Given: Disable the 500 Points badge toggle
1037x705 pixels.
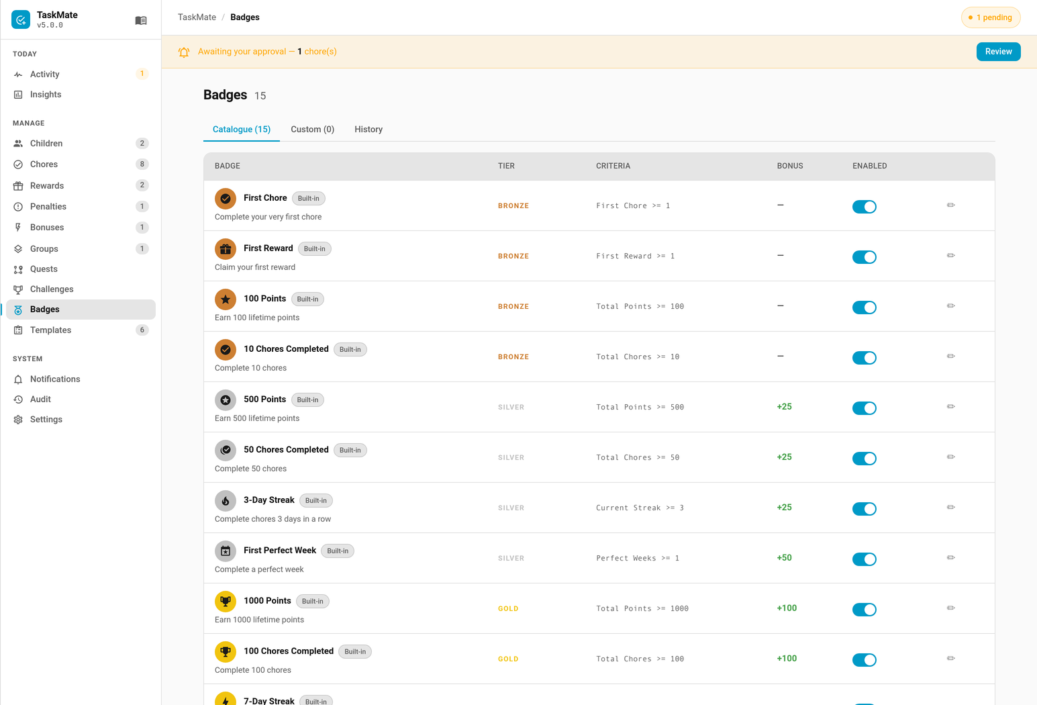Looking at the screenshot, I should point(865,408).
